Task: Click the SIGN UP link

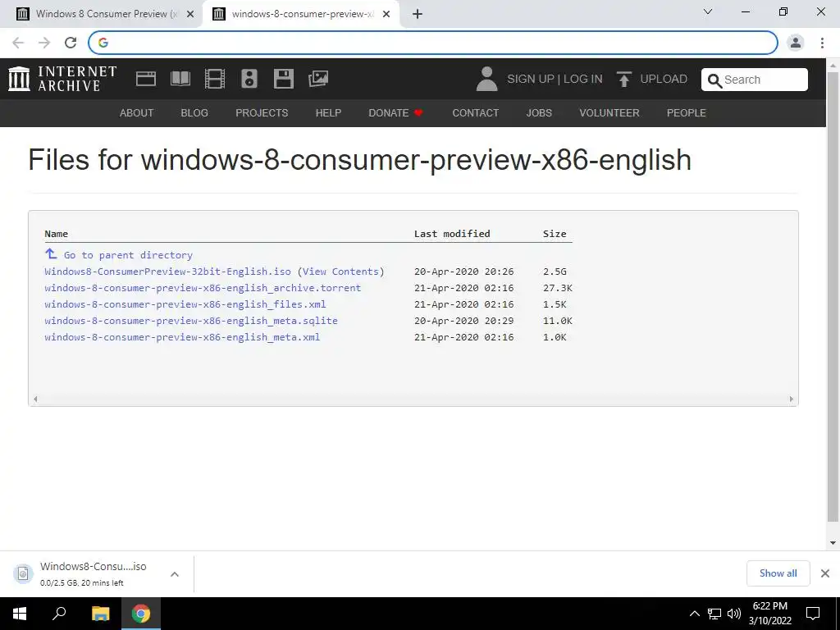Action: pos(531,80)
